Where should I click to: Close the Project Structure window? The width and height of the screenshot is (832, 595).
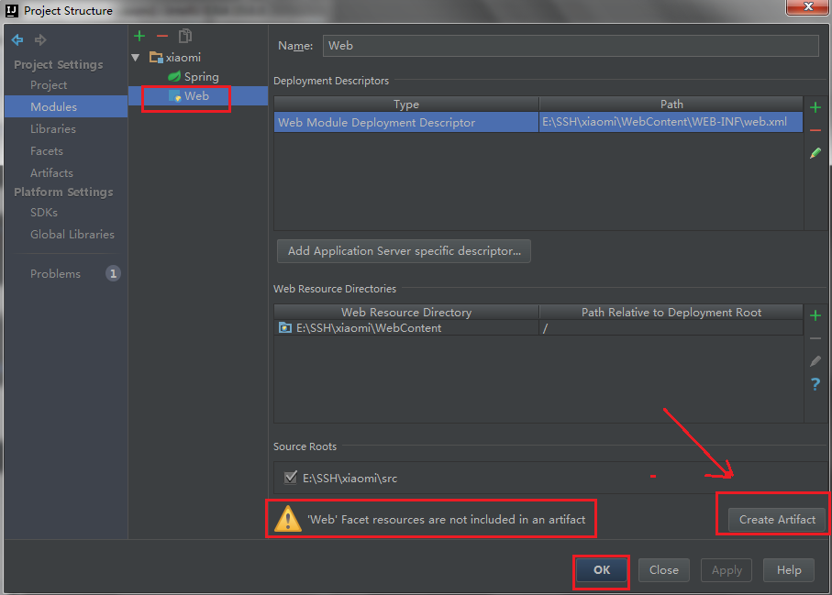[x=808, y=7]
